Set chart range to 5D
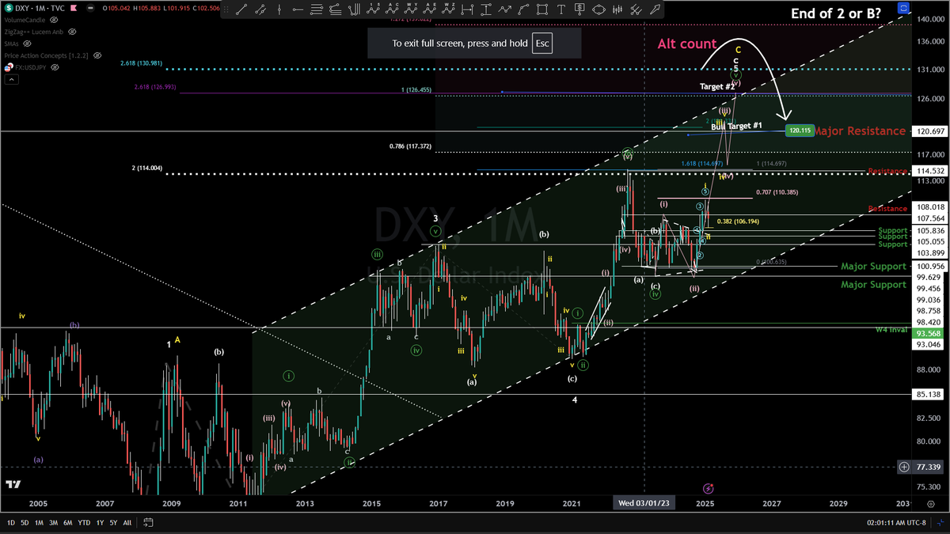The height and width of the screenshot is (534, 950). [x=26, y=523]
